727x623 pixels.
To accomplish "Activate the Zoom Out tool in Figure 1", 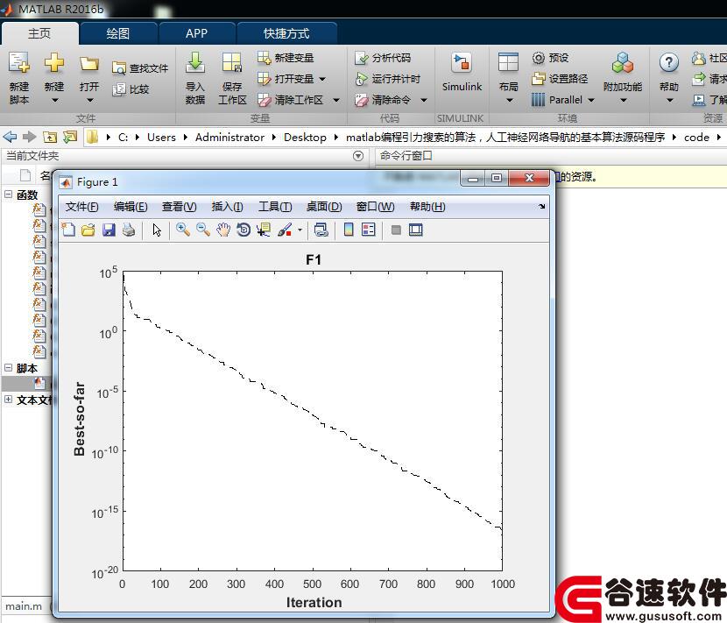I will (x=203, y=230).
